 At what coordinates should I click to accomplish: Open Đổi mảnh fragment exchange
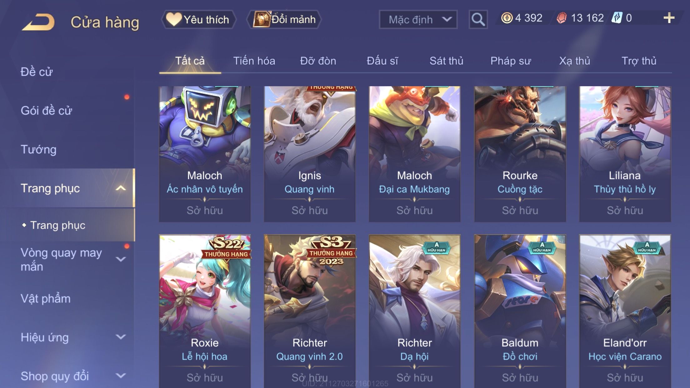click(284, 19)
